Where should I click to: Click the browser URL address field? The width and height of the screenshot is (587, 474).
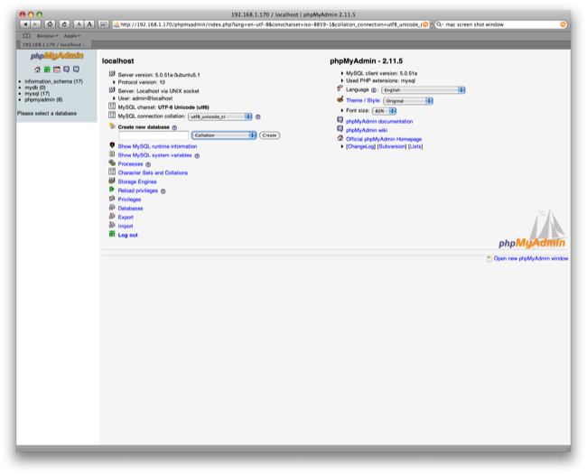tap(271, 24)
